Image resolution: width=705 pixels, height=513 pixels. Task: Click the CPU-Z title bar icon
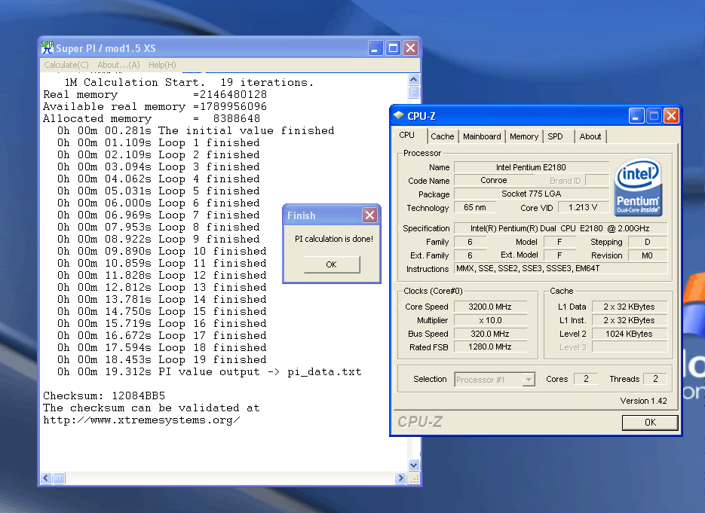point(398,115)
